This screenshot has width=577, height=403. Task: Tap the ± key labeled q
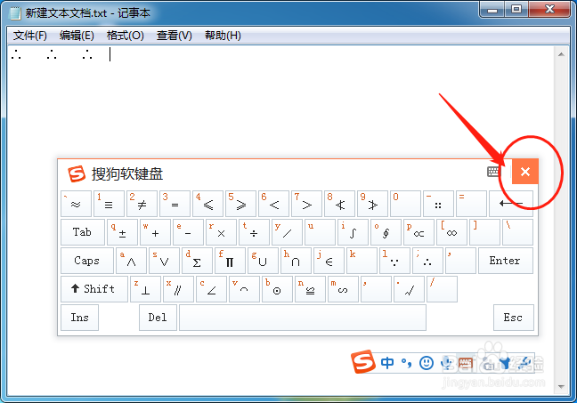click(123, 232)
